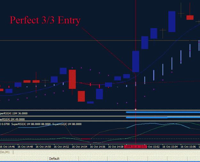Image resolution: width=200 pixels, height=162 pixels.
Task: Click the blue signal bar in 5M SuperRSI panel
Action: (163, 117)
